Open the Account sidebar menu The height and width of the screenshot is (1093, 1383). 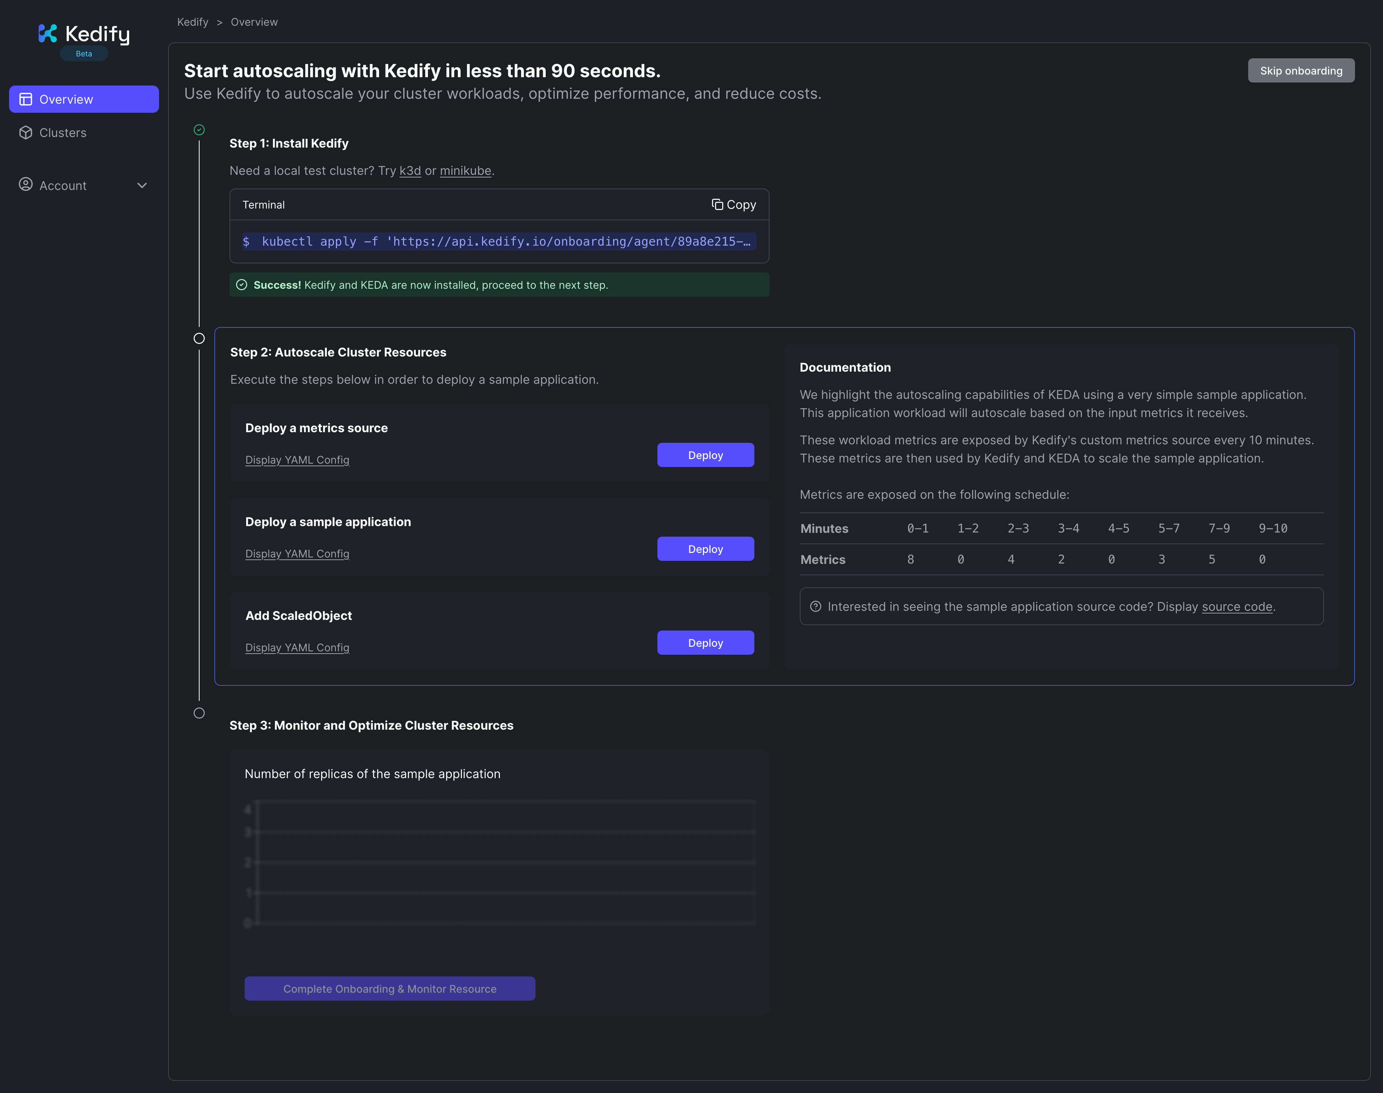(x=84, y=185)
